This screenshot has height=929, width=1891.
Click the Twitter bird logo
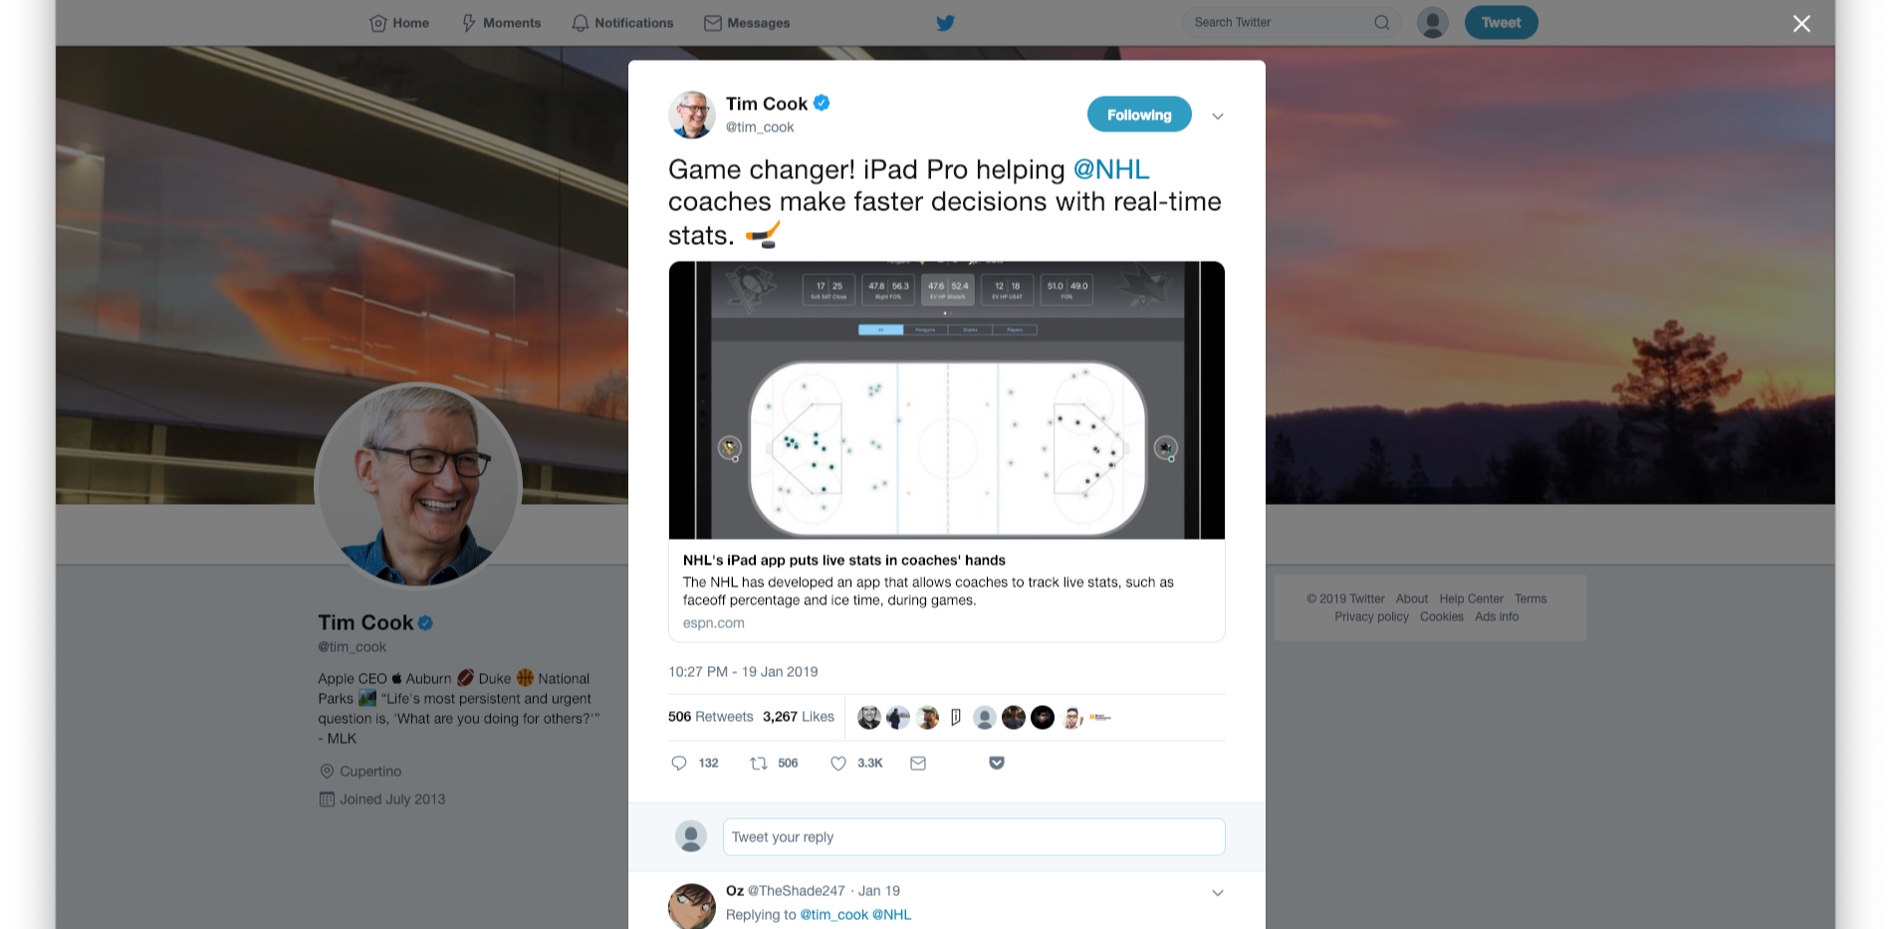946,23
